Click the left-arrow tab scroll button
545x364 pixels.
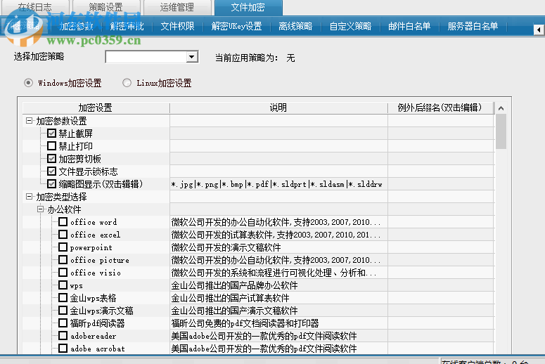(x=539, y=30)
